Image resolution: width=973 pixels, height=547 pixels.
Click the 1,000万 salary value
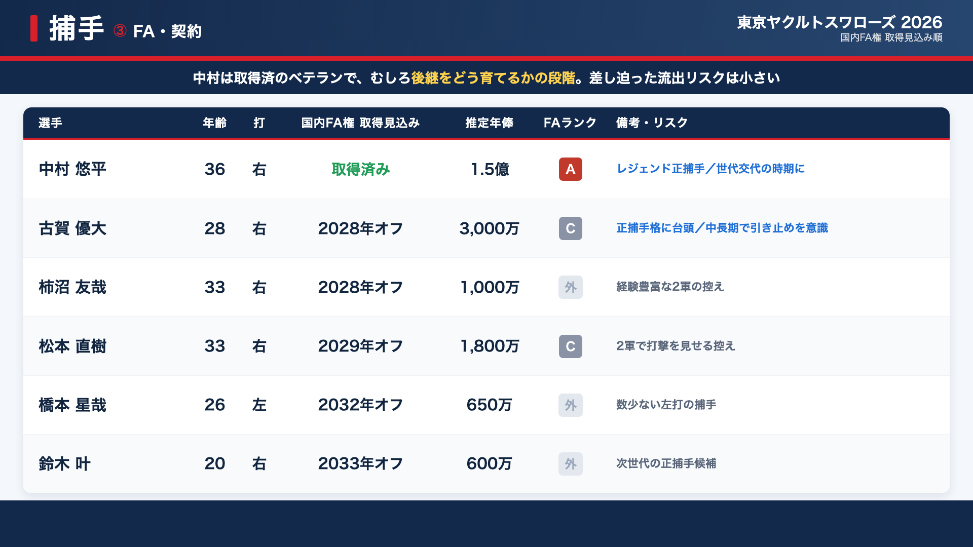(490, 287)
